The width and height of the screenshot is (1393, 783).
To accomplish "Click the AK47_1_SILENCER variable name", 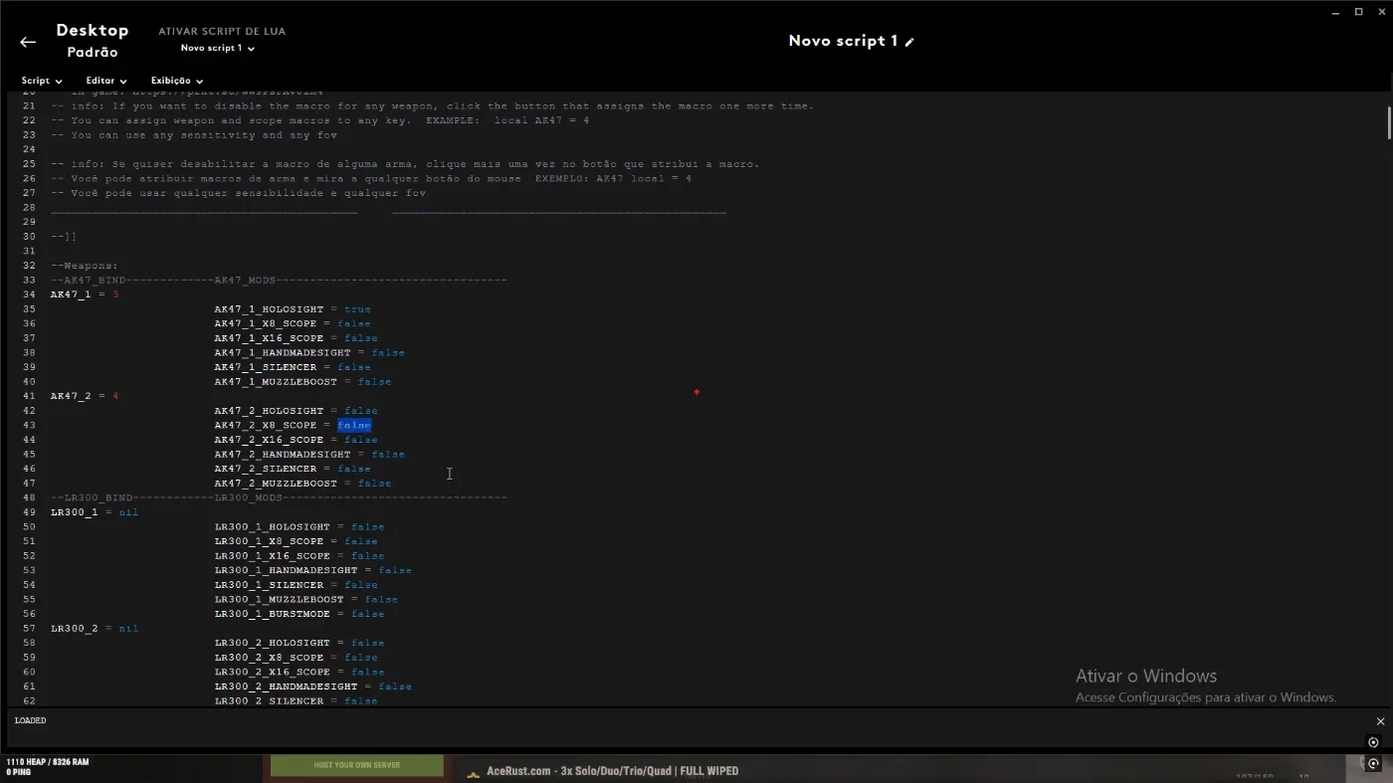I will 266,367.
